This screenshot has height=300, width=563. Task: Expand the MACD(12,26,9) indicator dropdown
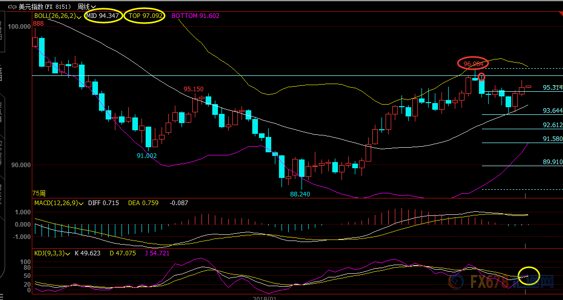pos(81,204)
